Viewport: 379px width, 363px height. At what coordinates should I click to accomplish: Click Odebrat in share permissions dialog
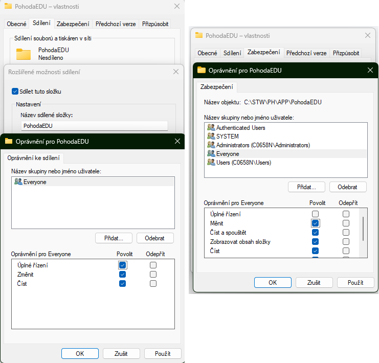[x=154, y=238]
